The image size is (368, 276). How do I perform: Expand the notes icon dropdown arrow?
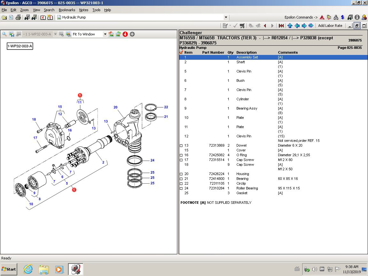click(x=230, y=26)
